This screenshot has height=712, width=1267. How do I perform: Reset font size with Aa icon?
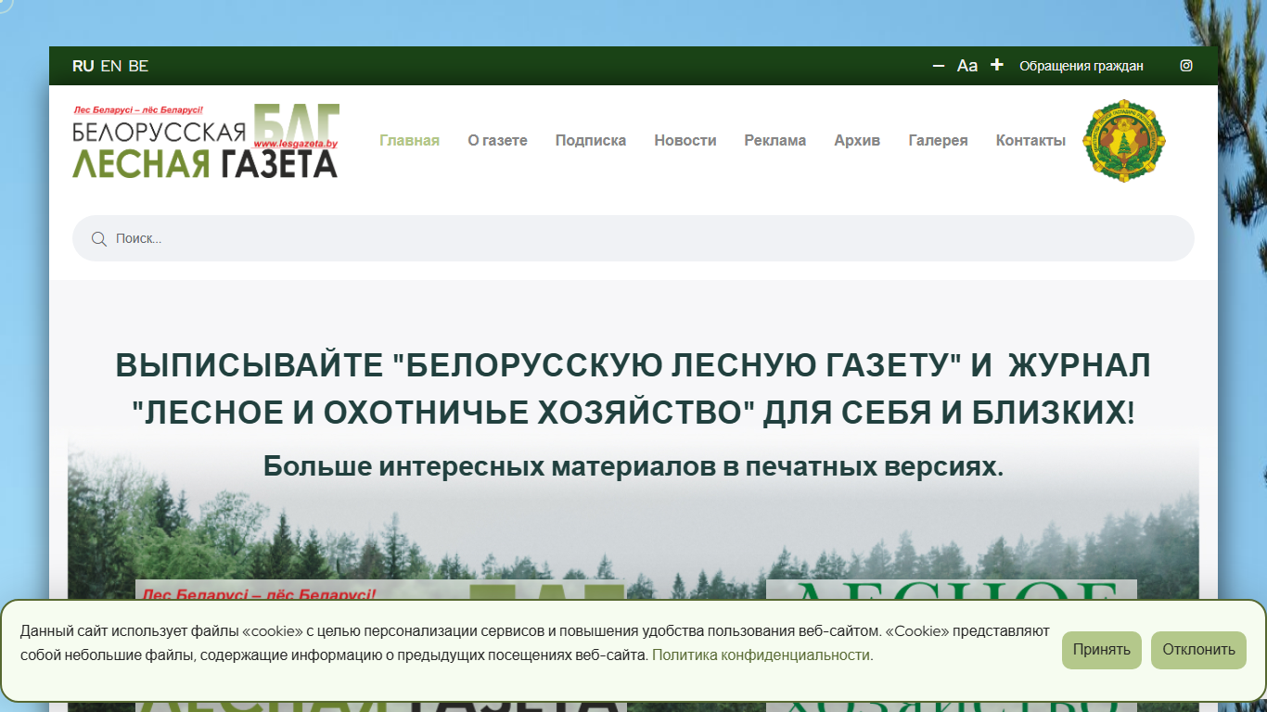tap(967, 66)
